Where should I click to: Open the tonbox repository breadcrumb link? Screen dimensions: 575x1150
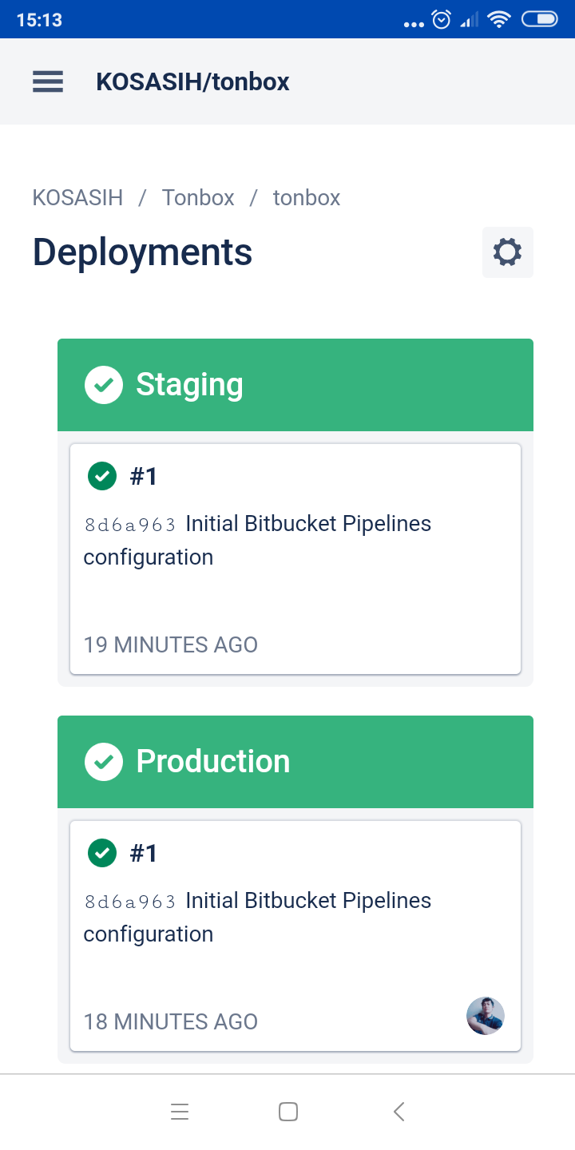pos(307,198)
